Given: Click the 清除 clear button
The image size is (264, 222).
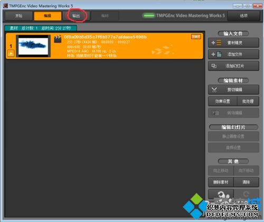Looking at the screenshot, I should click(x=246, y=182).
